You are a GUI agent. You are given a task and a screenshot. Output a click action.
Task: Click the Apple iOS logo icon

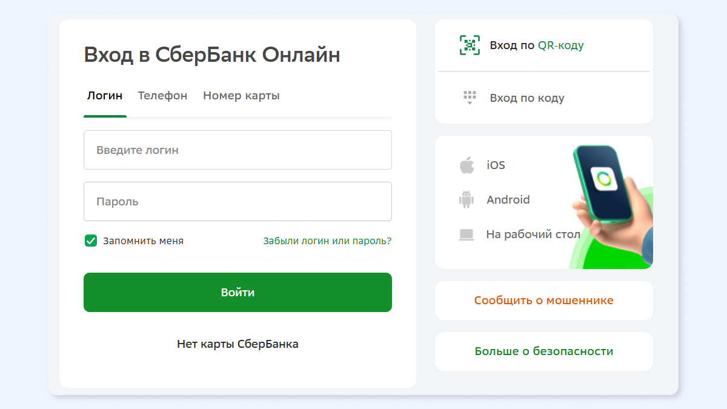tap(466, 165)
